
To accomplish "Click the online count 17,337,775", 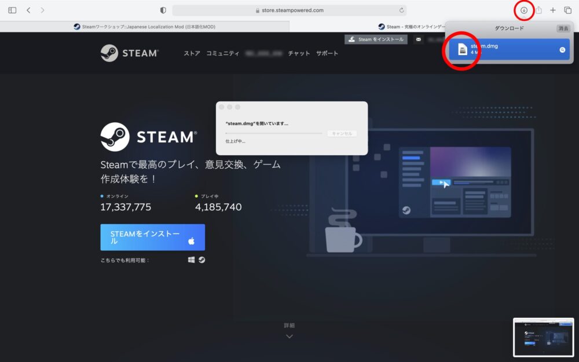I will tap(126, 207).
